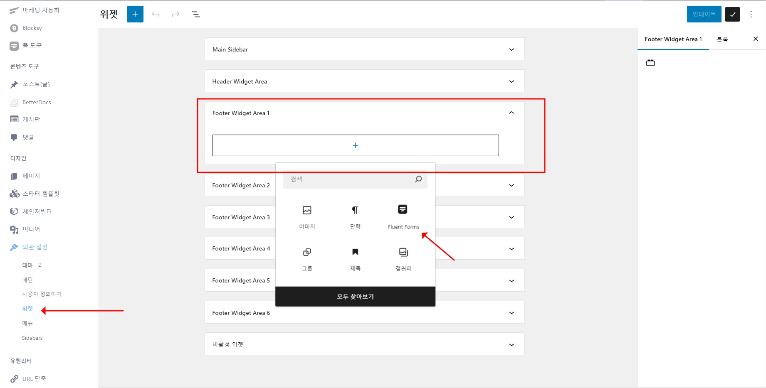Insert a 제목 (Heading) block
The width and height of the screenshot is (766, 388).
pyautogui.click(x=355, y=259)
